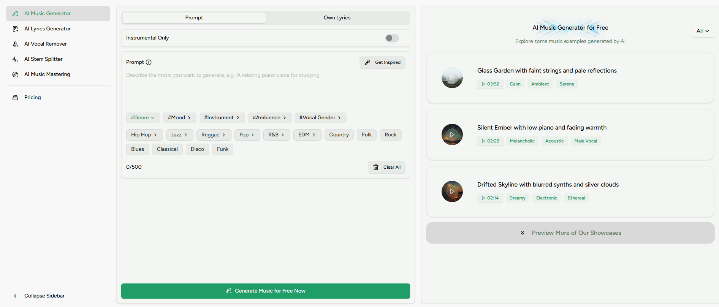The width and height of the screenshot is (719, 307).
Task: Open Pricing from the sidebar icon
Action: [15, 98]
